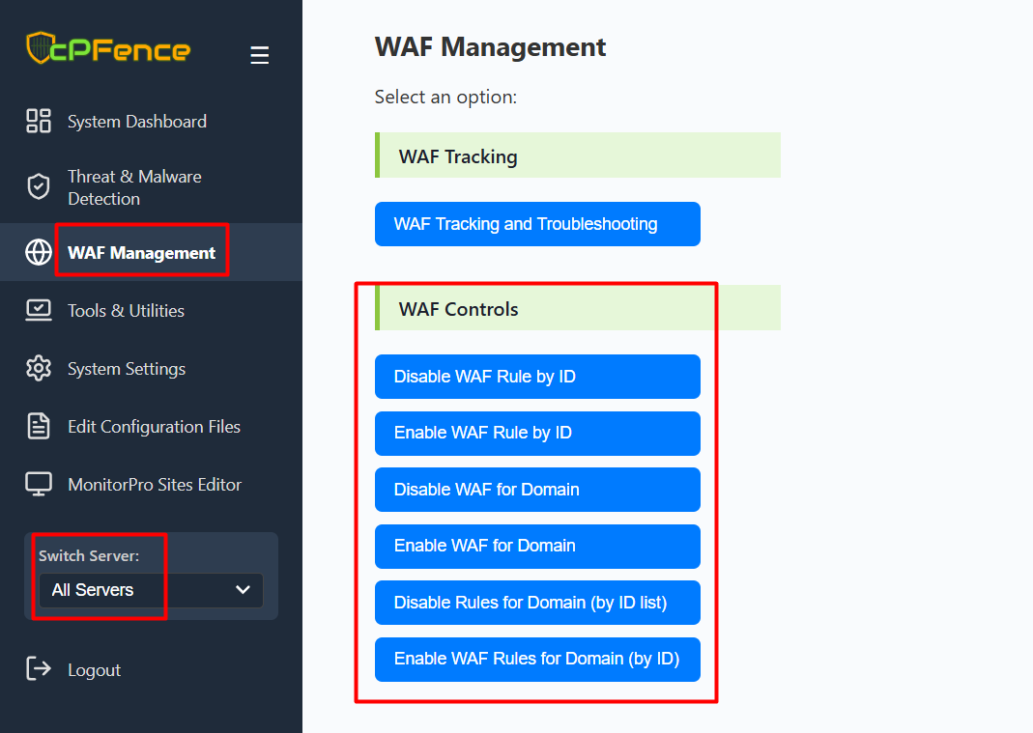Image resolution: width=1033 pixels, height=733 pixels.
Task: Click the WAF Management globe icon
Action: [x=39, y=252]
